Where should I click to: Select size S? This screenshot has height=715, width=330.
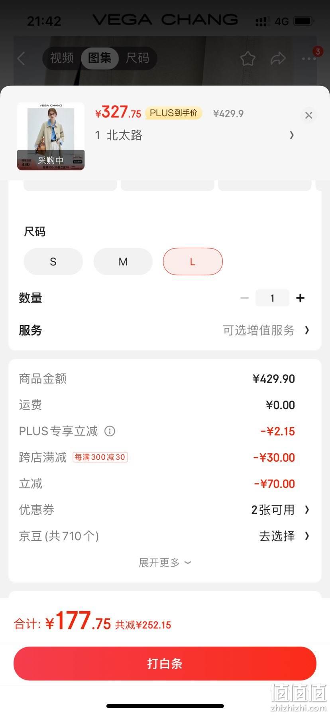pyautogui.click(x=53, y=261)
